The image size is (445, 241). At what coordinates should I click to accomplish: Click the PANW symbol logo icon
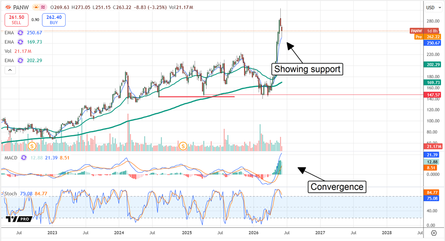coord(8,7)
